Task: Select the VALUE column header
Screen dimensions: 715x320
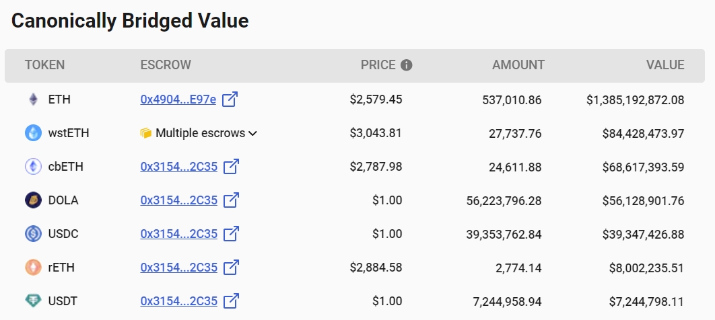Action: (665, 65)
